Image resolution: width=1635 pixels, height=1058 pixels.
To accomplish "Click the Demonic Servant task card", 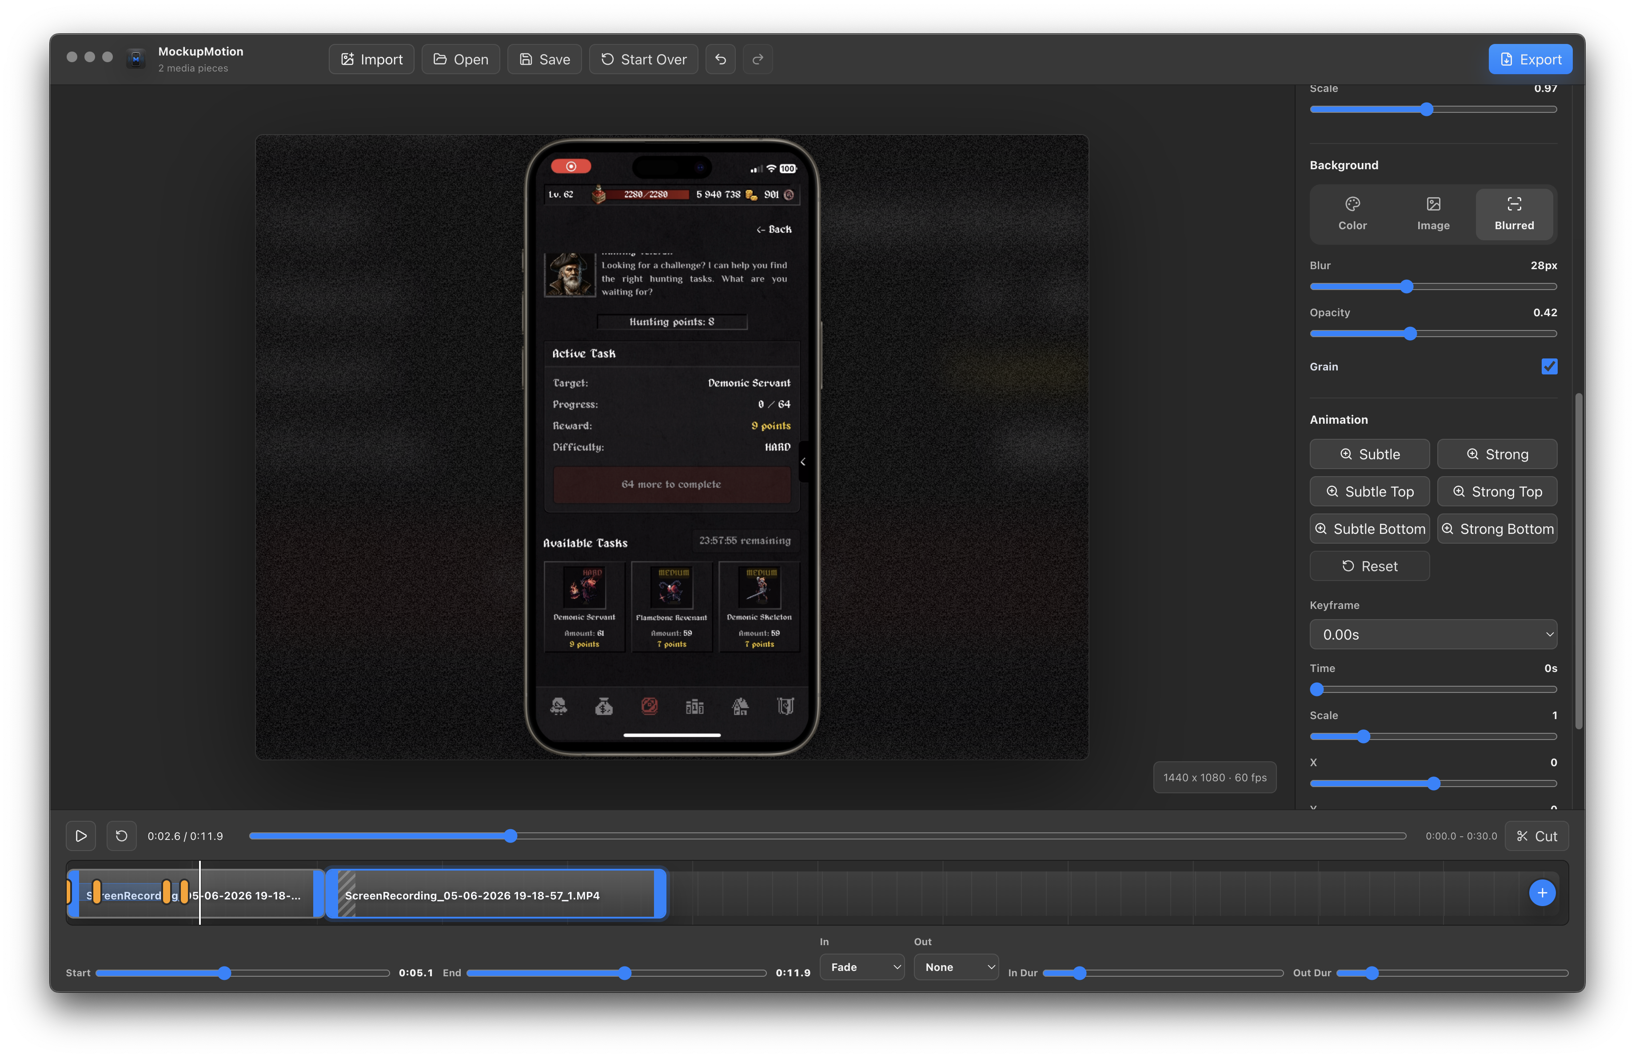I will click(584, 607).
